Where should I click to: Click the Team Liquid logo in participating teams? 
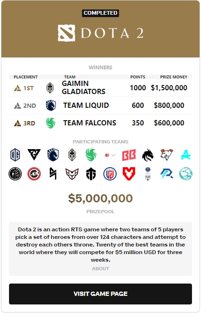point(53,155)
